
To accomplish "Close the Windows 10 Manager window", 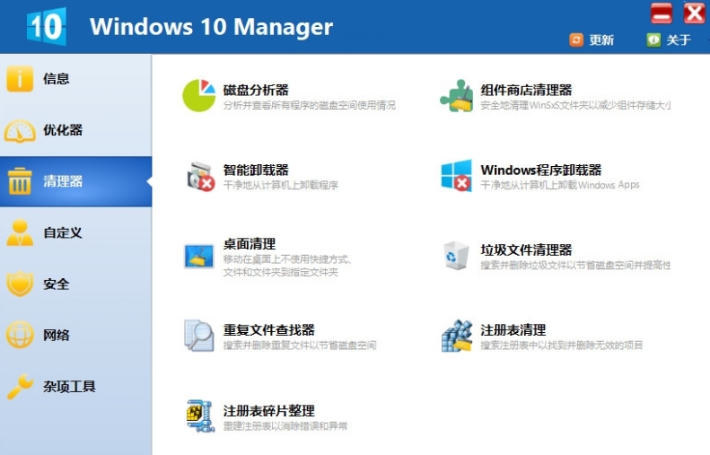I will pyautogui.click(x=694, y=13).
